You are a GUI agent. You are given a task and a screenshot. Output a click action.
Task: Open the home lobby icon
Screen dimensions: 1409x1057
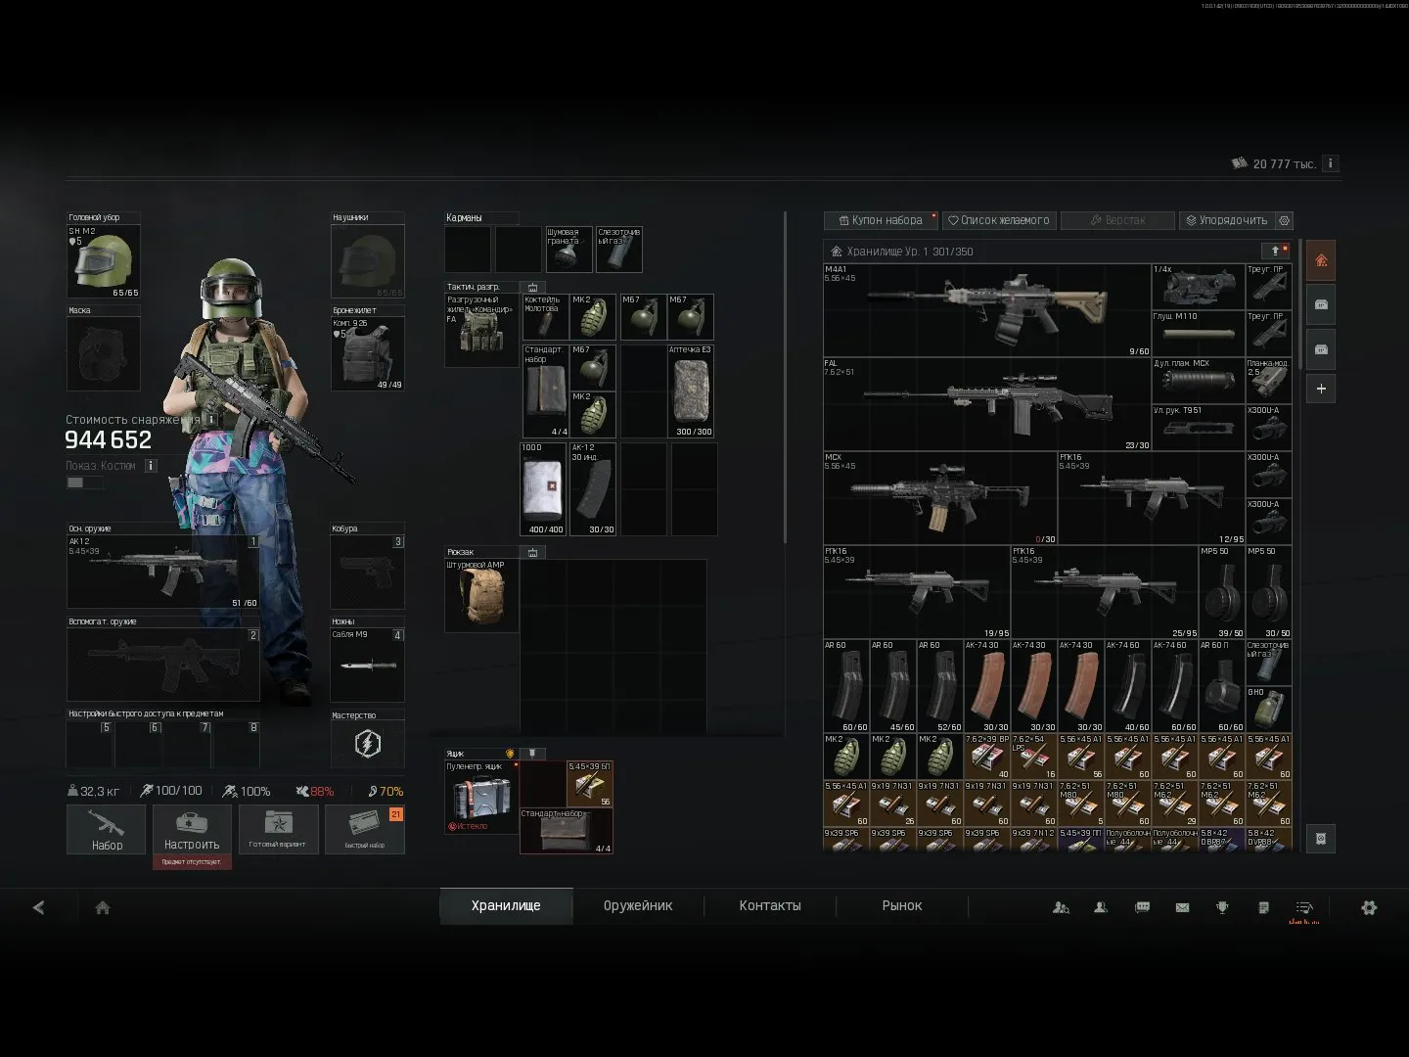[x=103, y=907]
